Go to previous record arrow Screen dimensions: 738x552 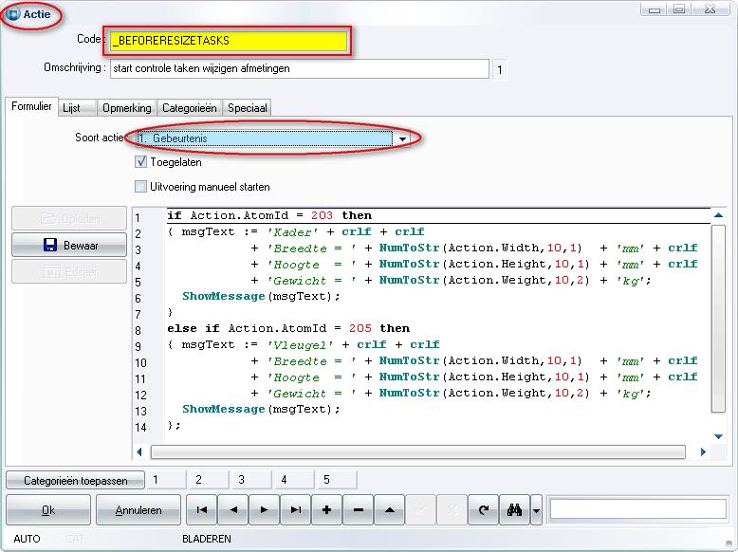233,509
